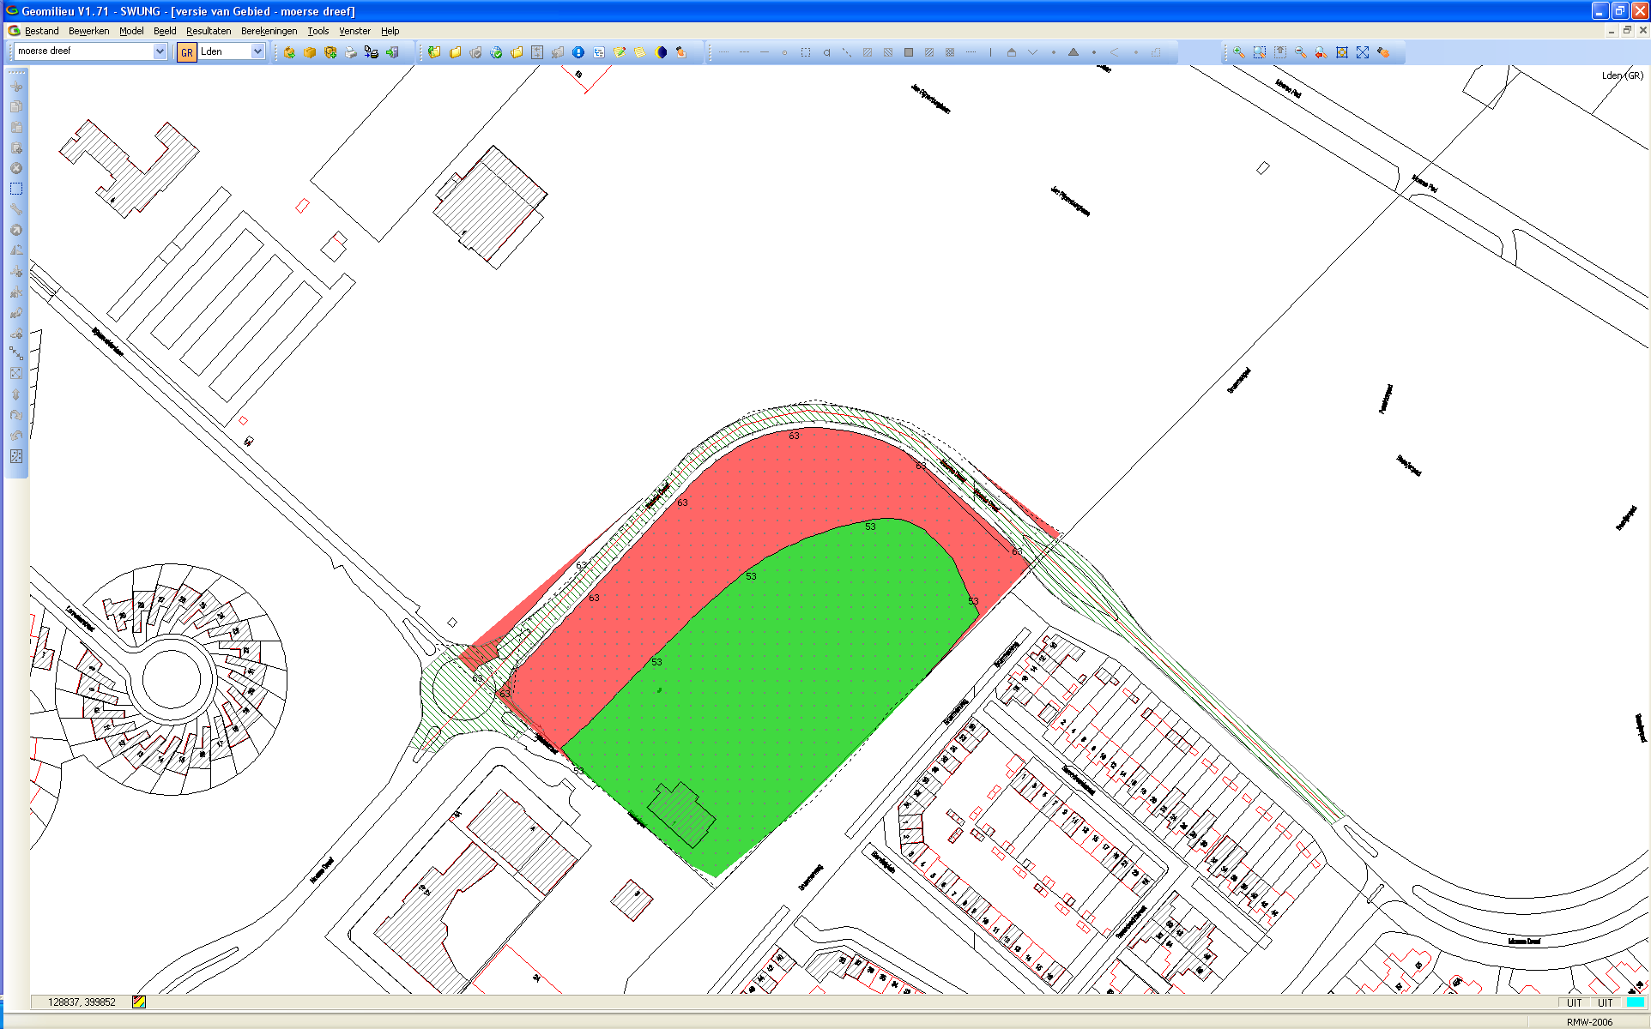The width and height of the screenshot is (1651, 1029).
Task: Click the pan hand tool icon
Action: 1383,52
